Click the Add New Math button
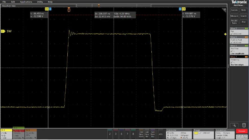 click(x=141, y=134)
